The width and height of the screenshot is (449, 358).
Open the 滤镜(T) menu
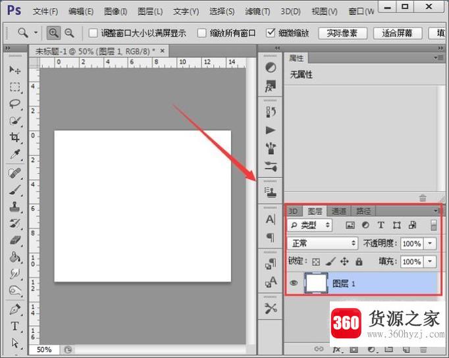(257, 11)
